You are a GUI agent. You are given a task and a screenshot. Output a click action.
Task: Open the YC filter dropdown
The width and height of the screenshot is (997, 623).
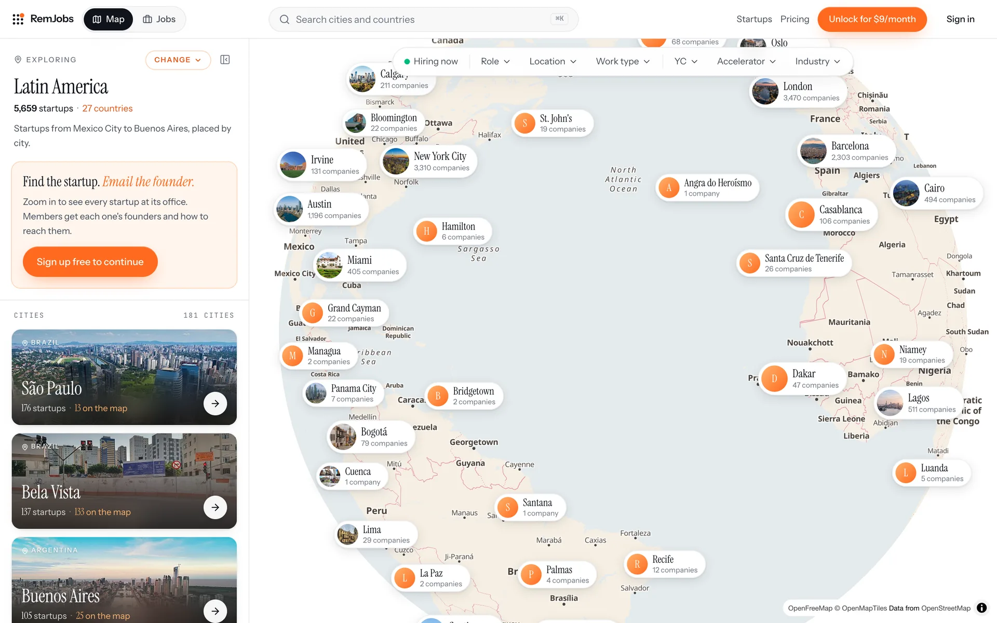pos(686,61)
